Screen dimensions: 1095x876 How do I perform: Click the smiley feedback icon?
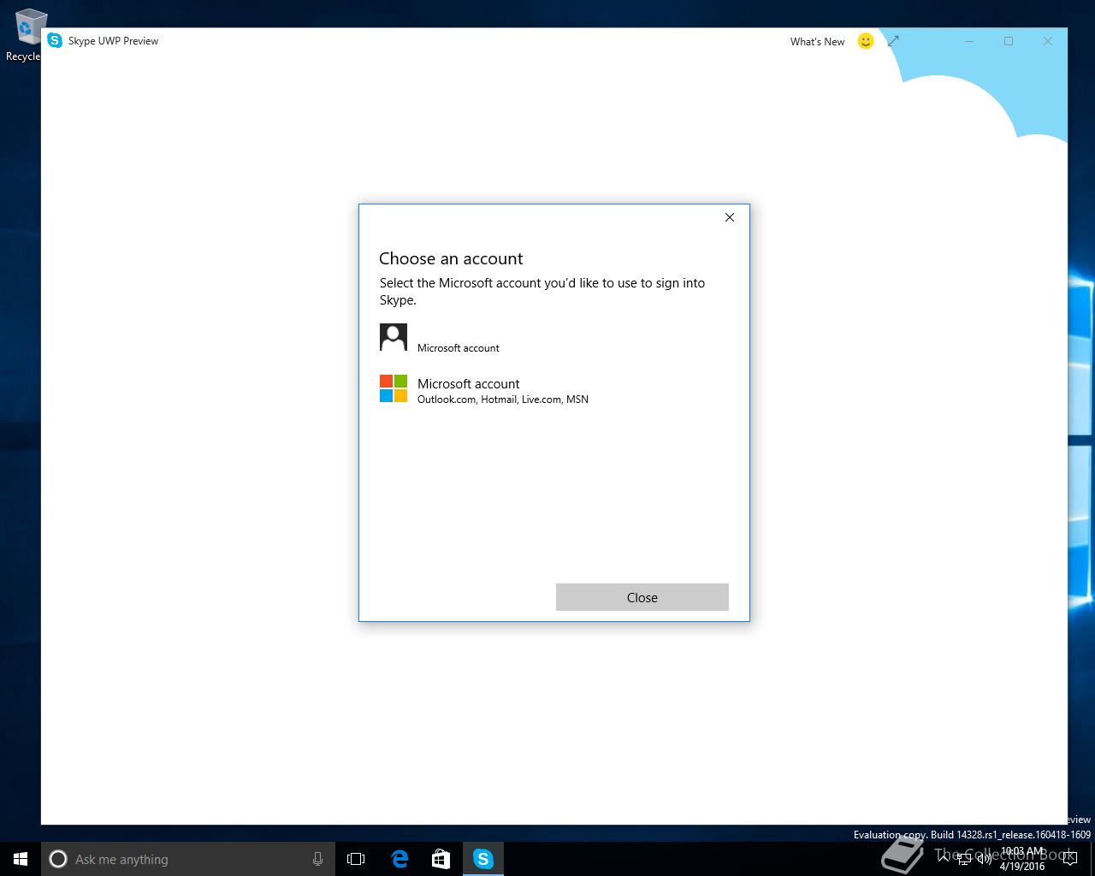866,41
